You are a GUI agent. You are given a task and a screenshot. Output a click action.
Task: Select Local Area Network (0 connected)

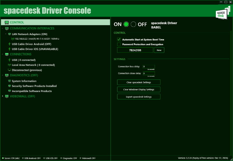click(33, 65)
